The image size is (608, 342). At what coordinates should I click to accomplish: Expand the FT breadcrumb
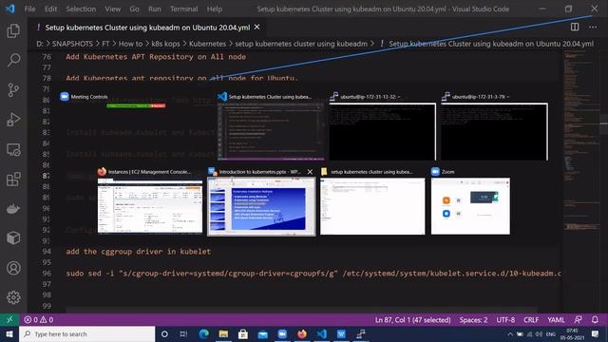click(105, 44)
